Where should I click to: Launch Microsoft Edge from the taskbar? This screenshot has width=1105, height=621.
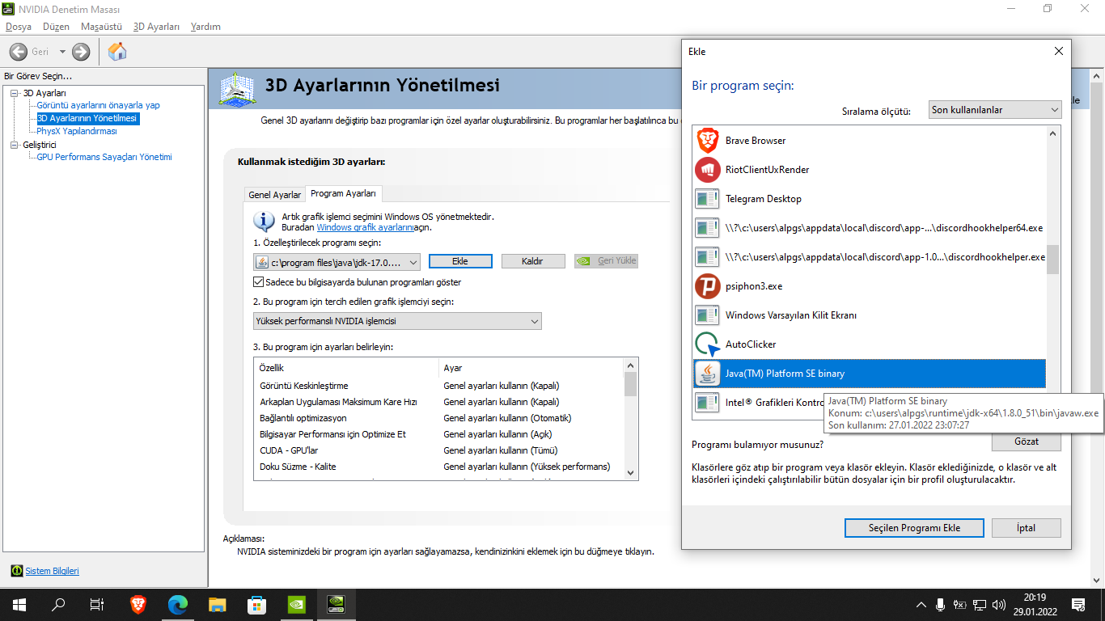click(178, 605)
